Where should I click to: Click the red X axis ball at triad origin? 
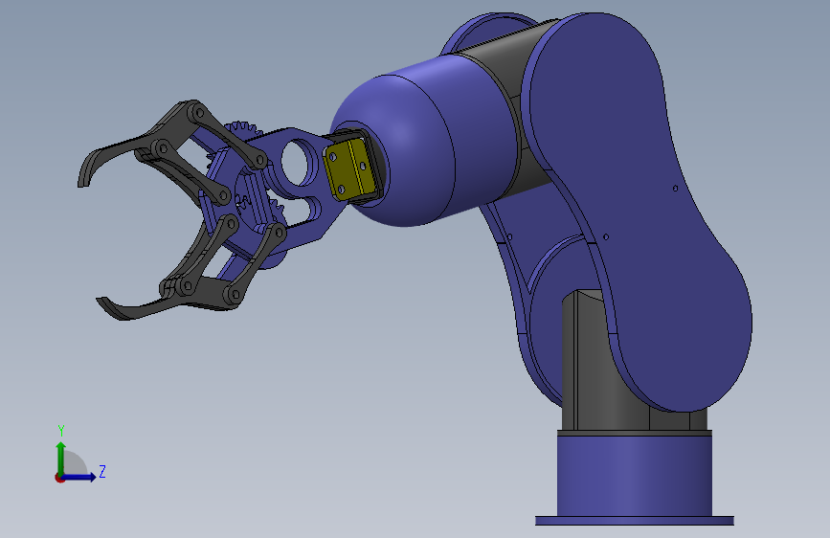[59, 478]
